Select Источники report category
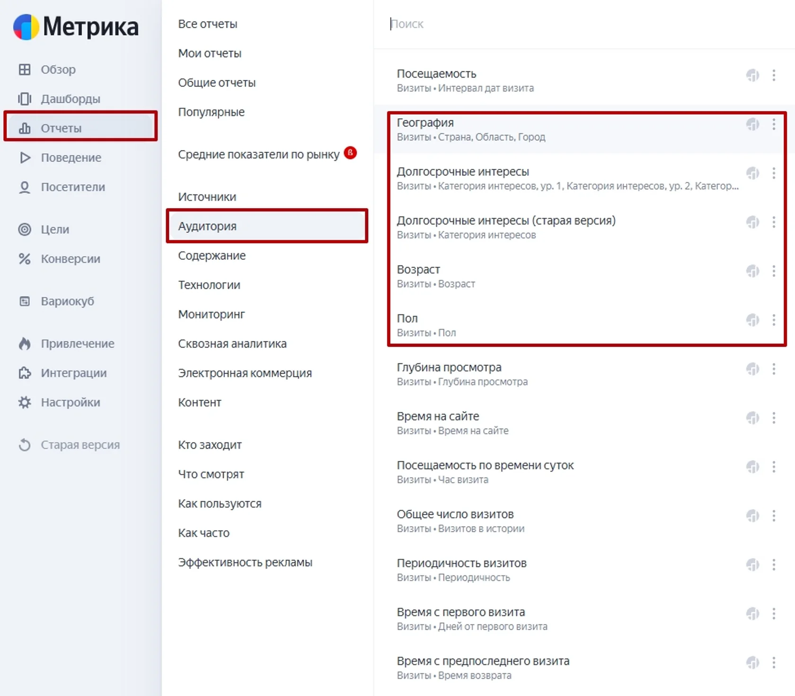795x696 pixels. coord(207,197)
